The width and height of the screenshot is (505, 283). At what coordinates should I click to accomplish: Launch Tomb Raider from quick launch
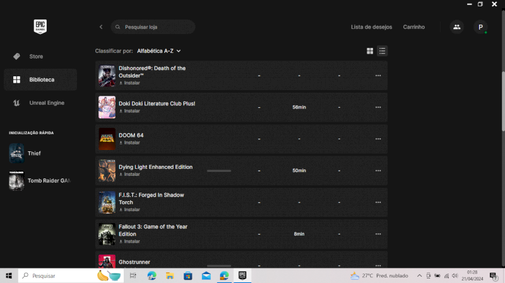pos(40,181)
